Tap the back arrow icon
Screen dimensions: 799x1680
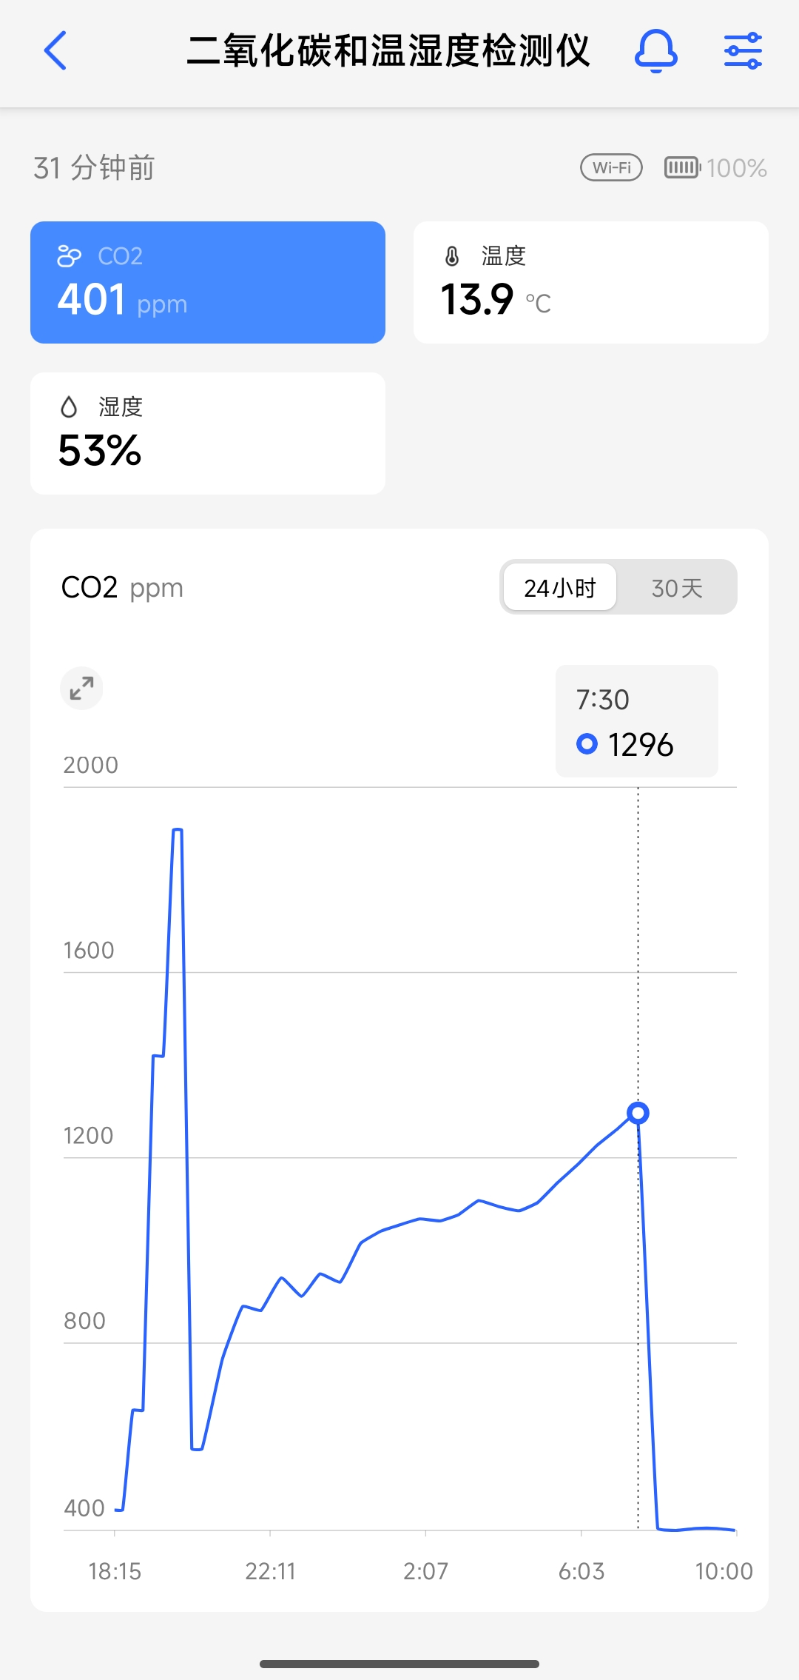point(55,50)
